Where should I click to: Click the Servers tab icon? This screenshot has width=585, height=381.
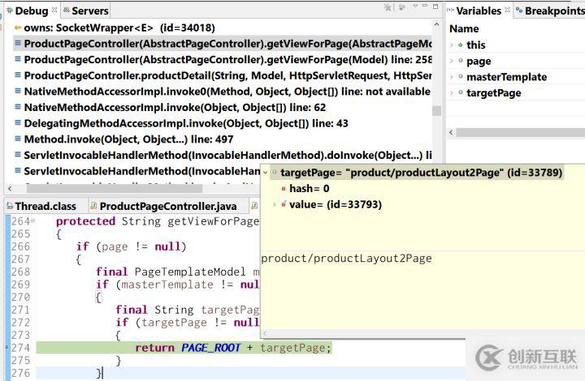click(67, 11)
